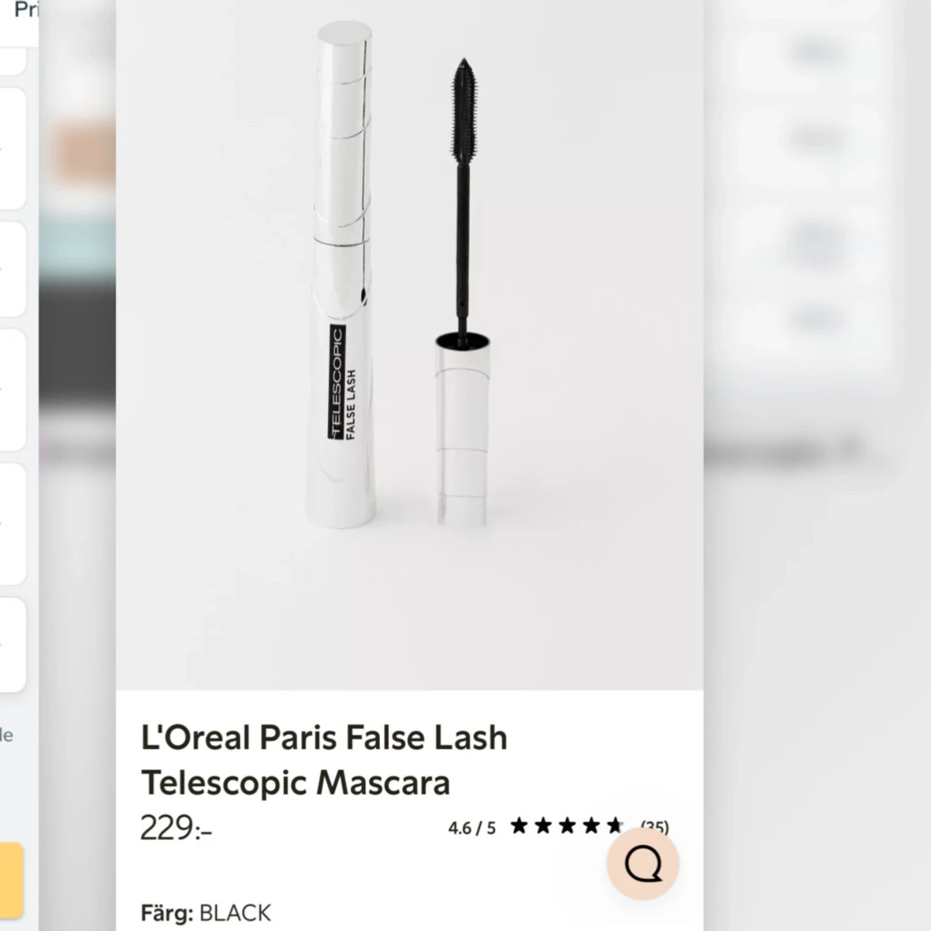Click the blurred beige block behind panel

pyautogui.click(x=84, y=151)
